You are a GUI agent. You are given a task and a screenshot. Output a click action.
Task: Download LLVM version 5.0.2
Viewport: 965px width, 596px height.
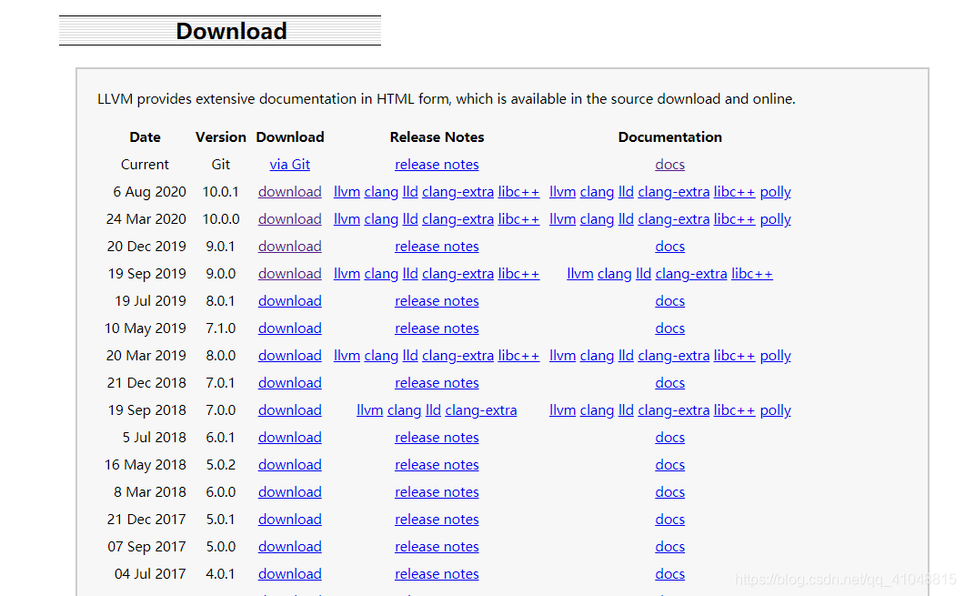pos(289,465)
